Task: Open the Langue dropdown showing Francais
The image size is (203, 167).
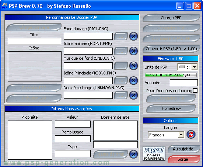Action: [181, 135]
